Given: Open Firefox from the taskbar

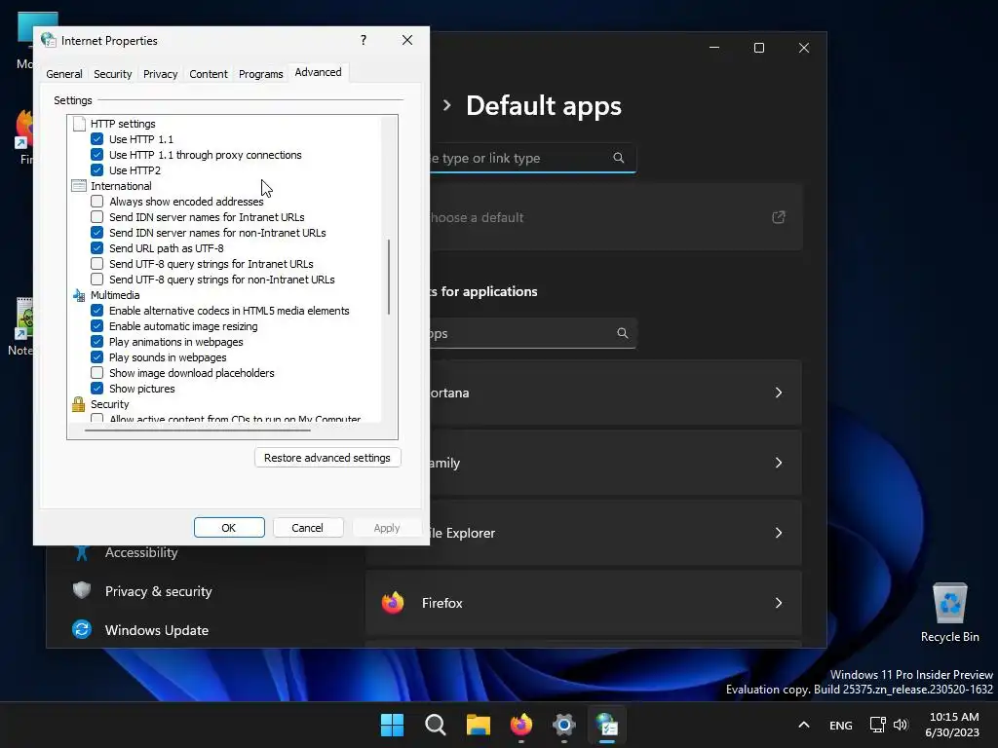Looking at the screenshot, I should tap(521, 725).
